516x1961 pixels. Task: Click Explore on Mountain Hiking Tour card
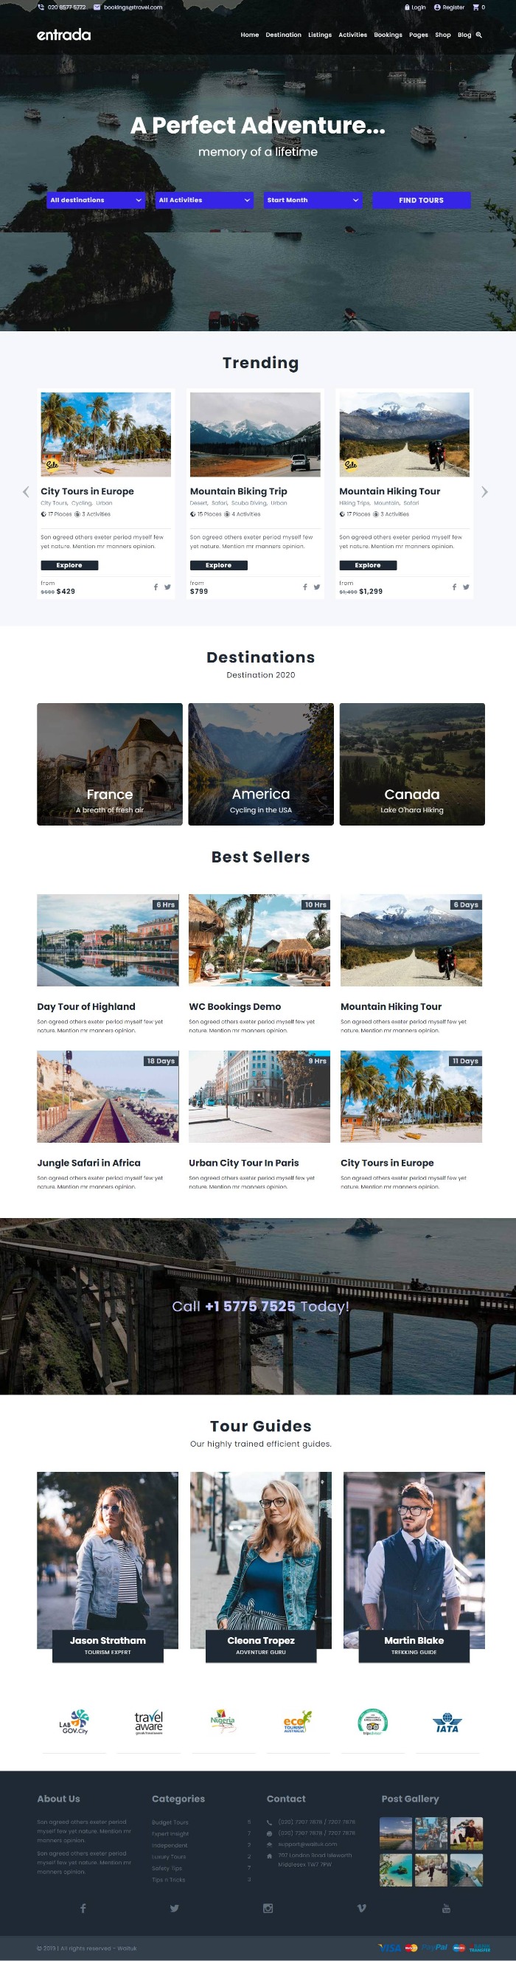tap(368, 566)
